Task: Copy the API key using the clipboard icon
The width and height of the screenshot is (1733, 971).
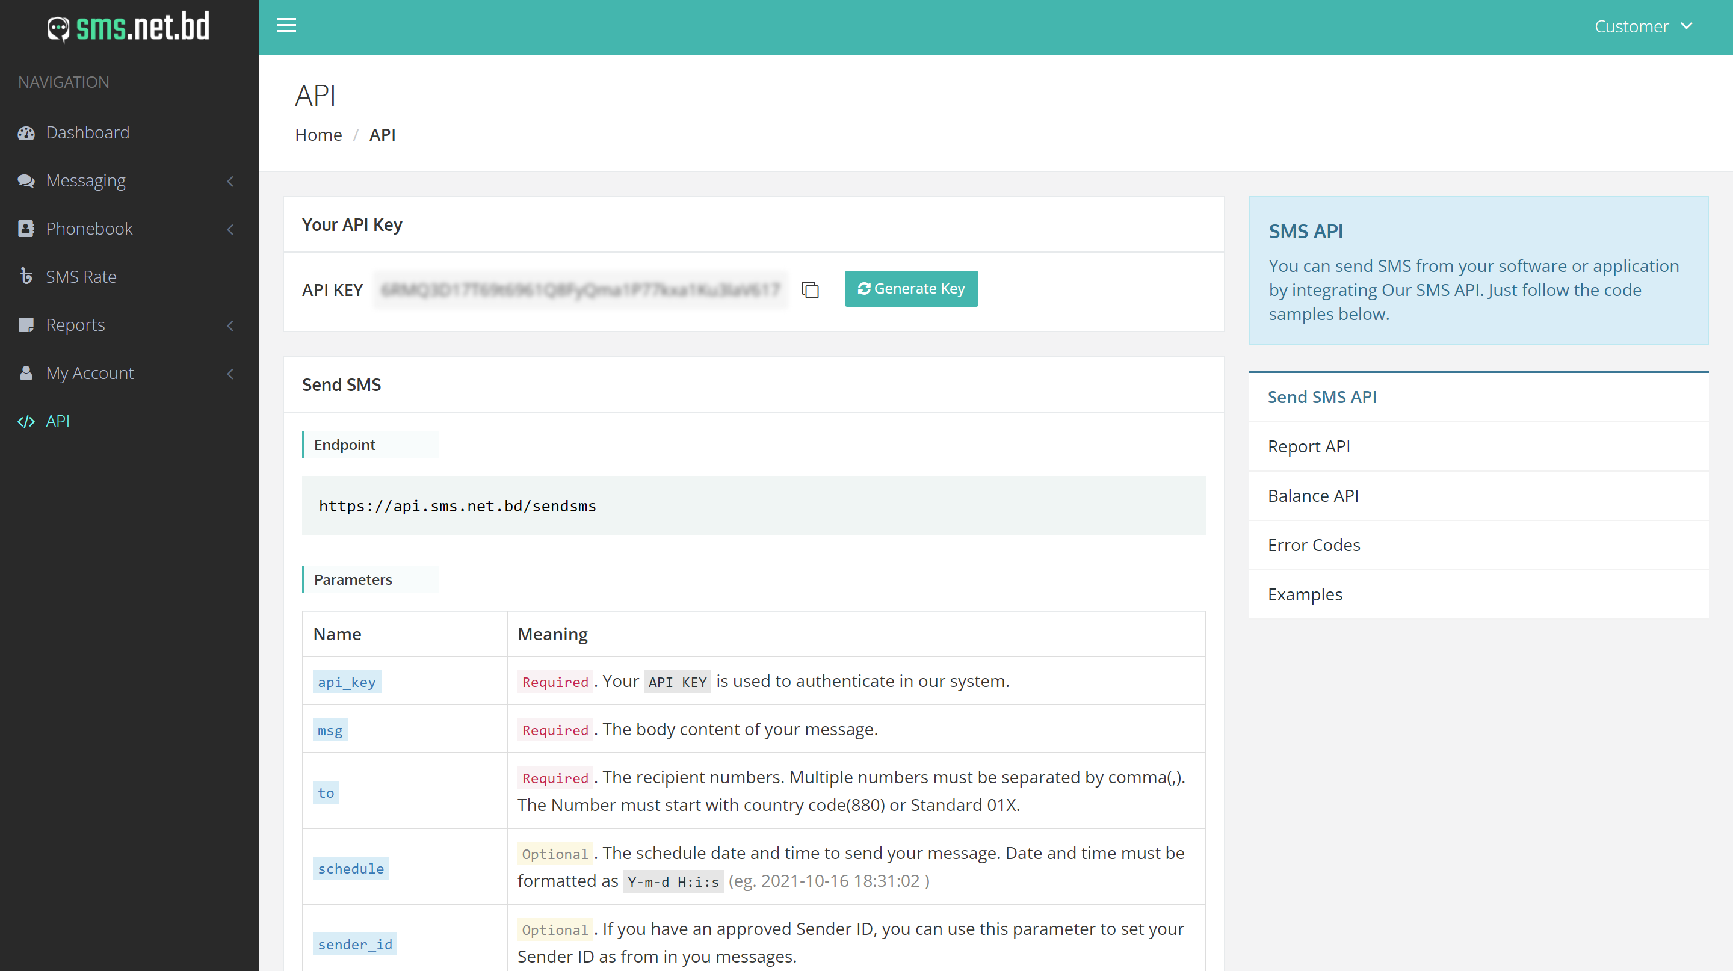Action: point(810,290)
